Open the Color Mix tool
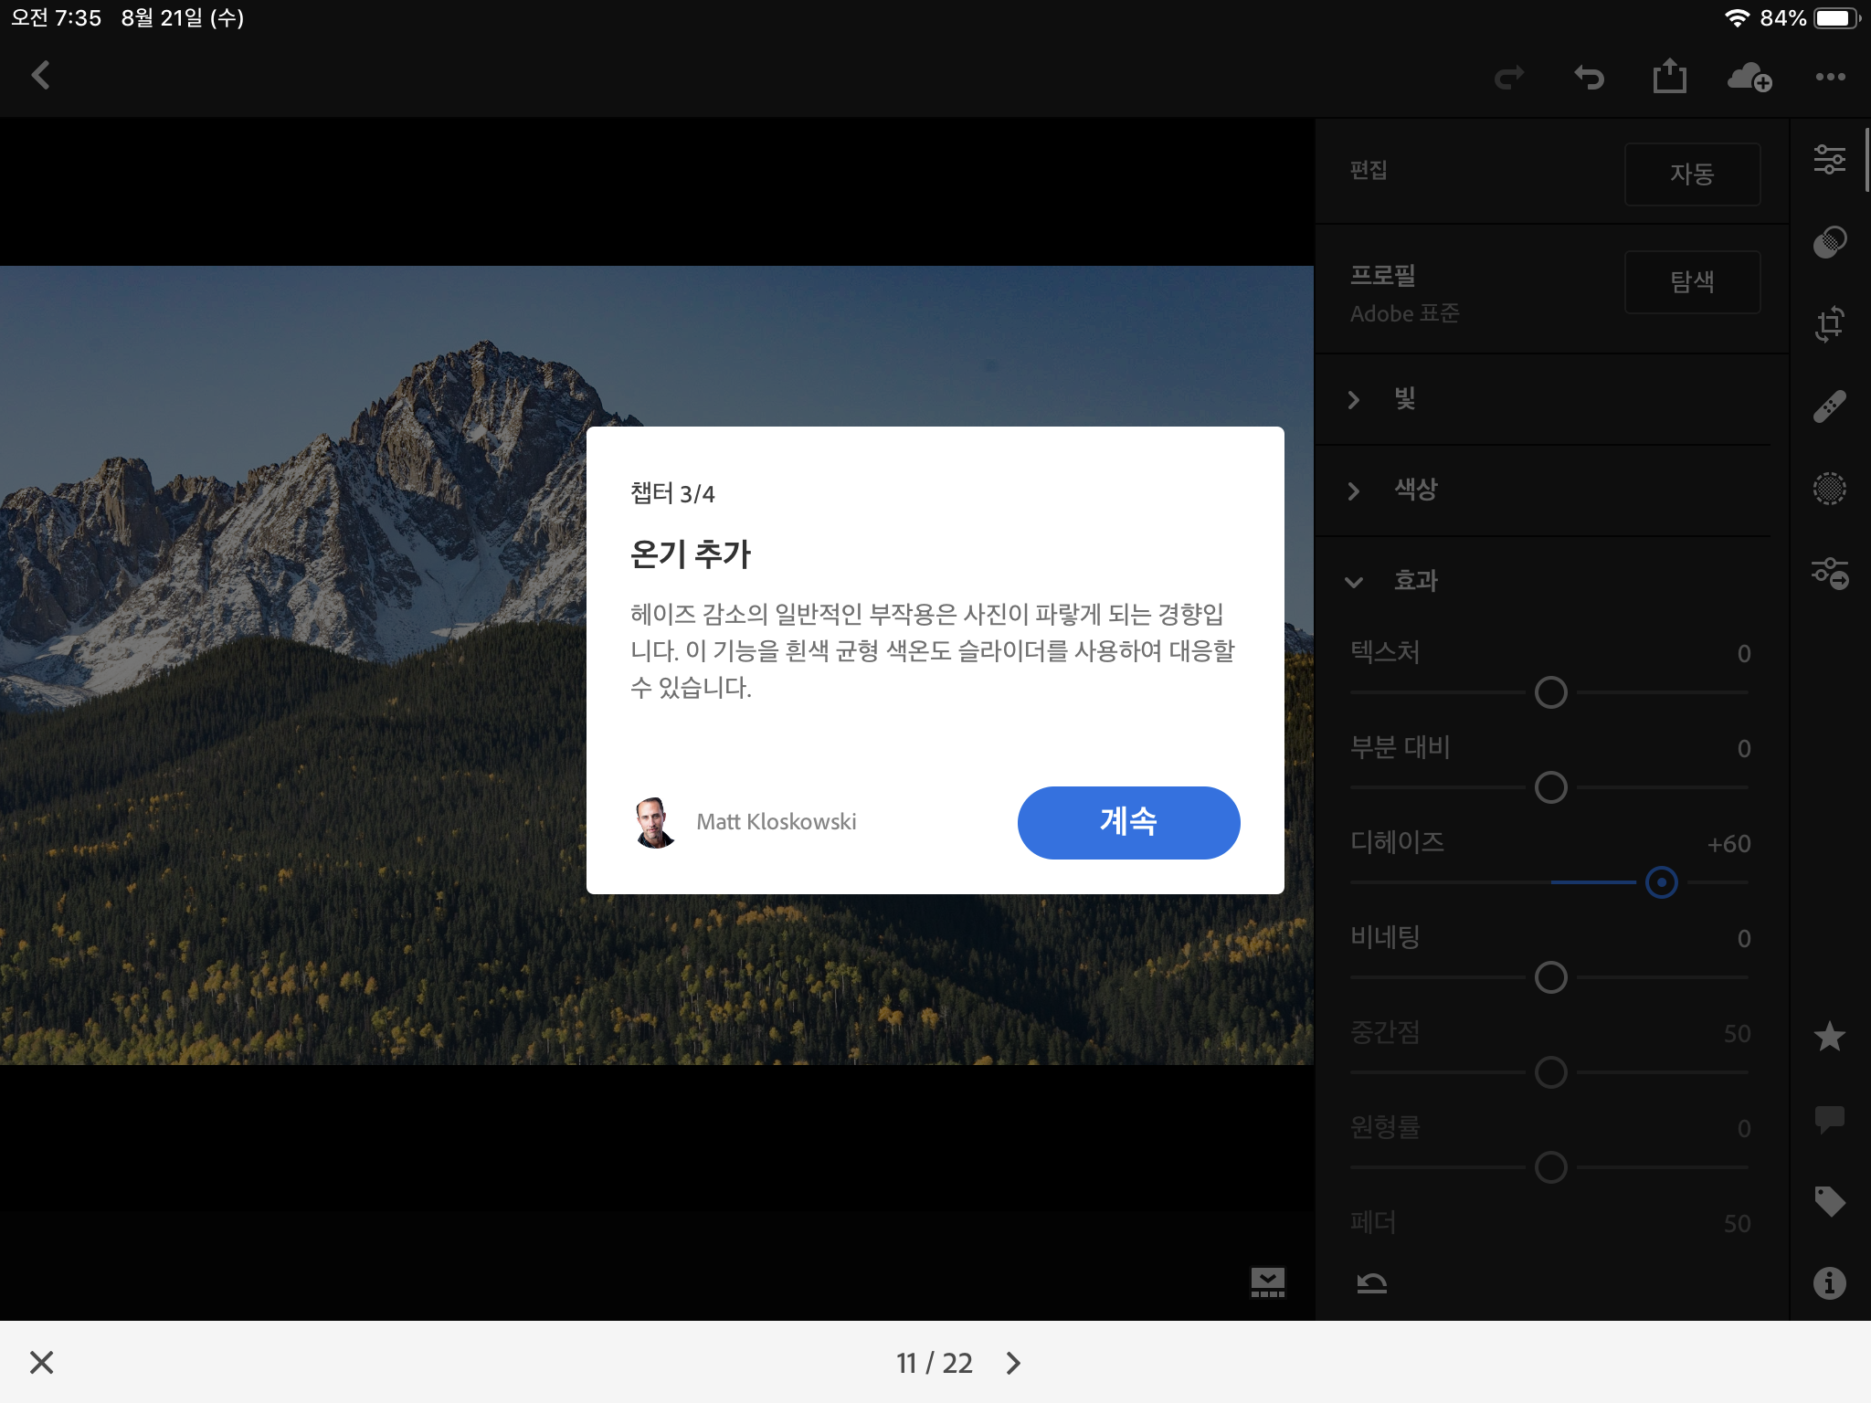This screenshot has width=1871, height=1403. click(x=1830, y=240)
